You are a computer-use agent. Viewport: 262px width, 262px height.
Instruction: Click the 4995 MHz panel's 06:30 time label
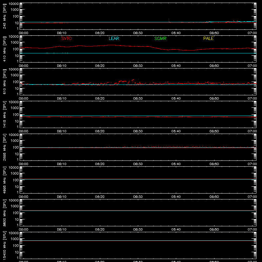[138, 197]
